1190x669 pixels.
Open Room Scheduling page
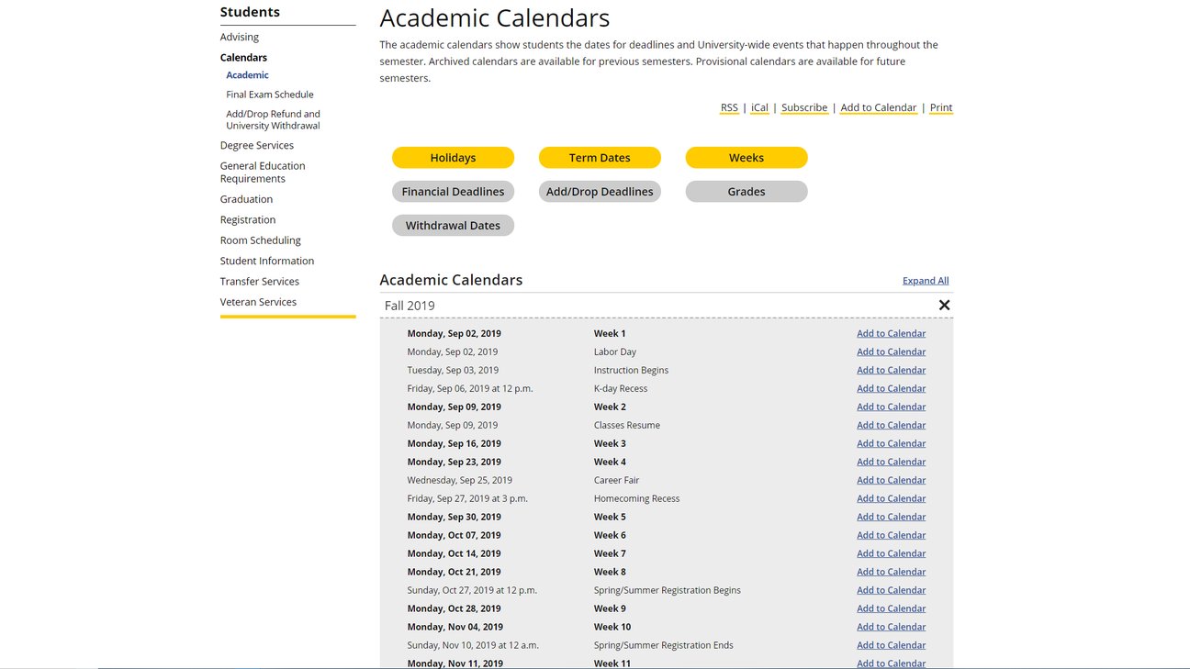tap(261, 240)
